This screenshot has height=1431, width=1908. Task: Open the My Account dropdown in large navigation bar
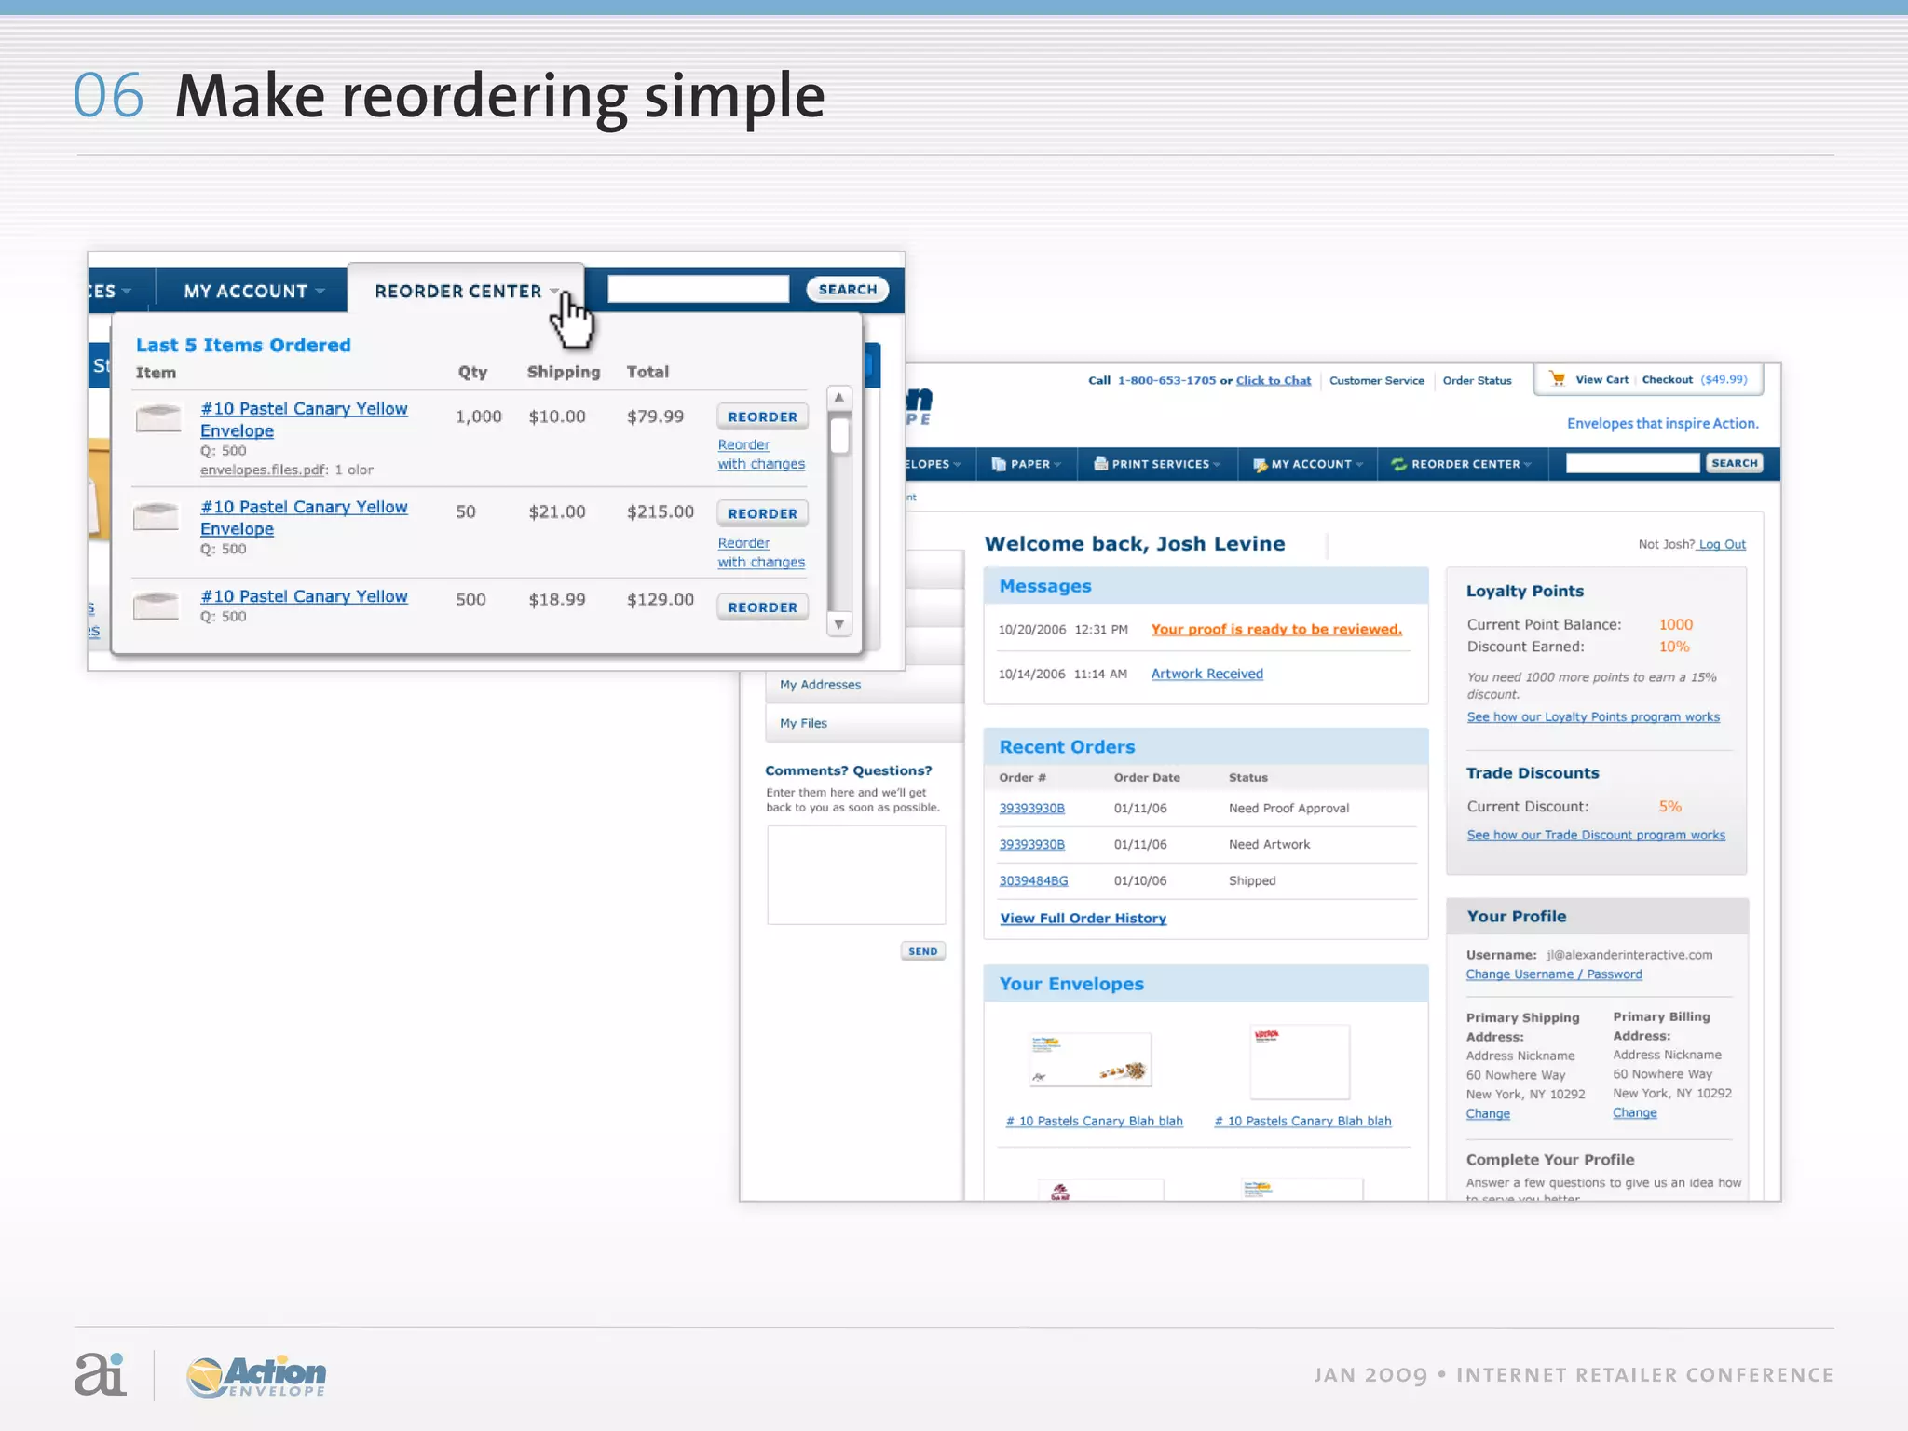(x=253, y=292)
